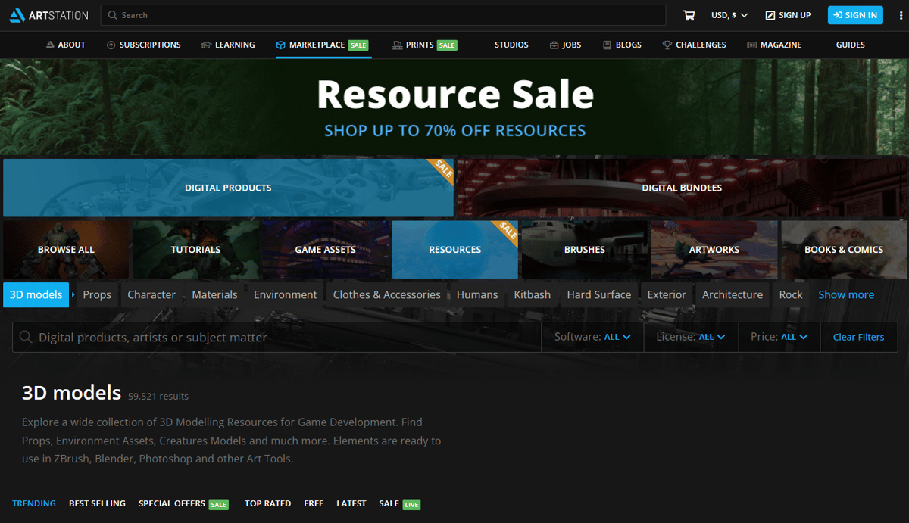
Task: Open Marketplace in the navigation bar
Action: point(323,45)
